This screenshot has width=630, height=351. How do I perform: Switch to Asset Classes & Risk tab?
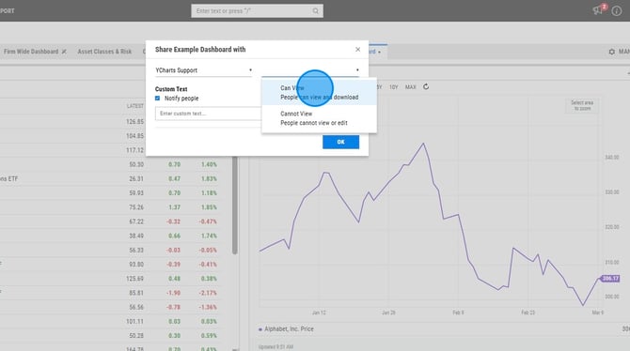(x=104, y=52)
